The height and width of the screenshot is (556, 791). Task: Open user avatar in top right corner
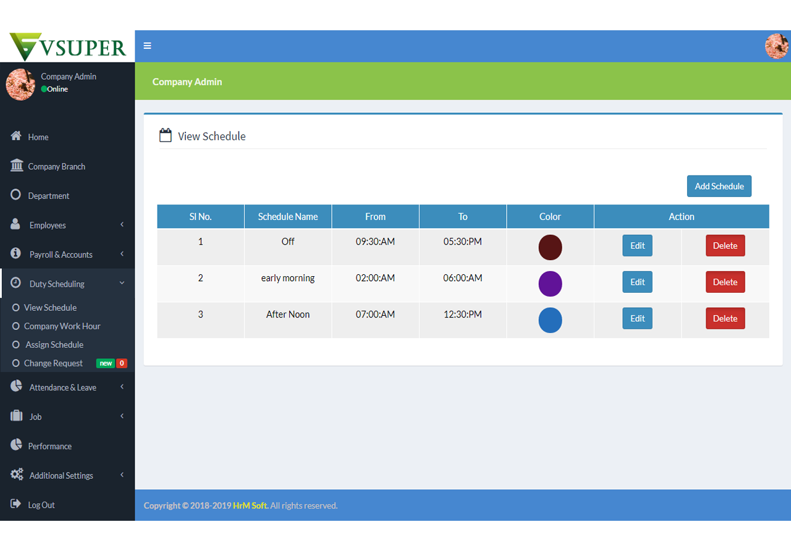[x=776, y=46]
